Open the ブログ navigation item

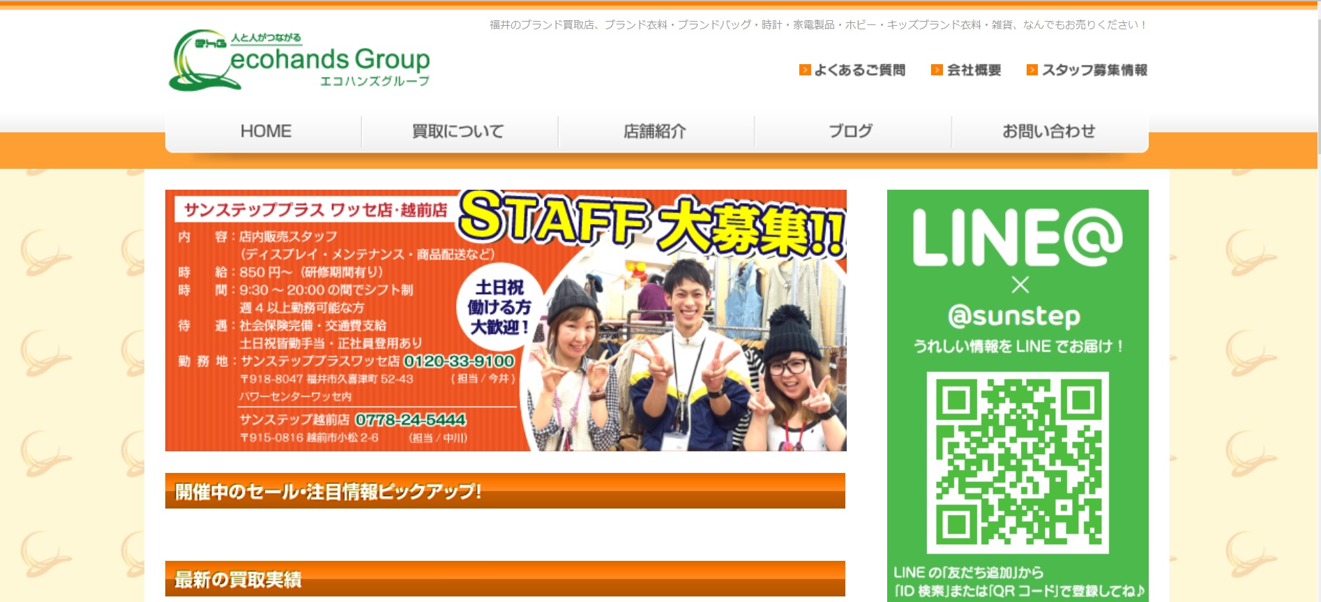point(853,131)
